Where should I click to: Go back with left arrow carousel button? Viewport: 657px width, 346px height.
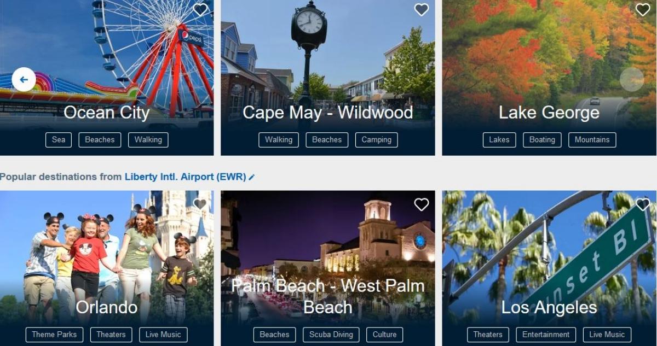(24, 80)
